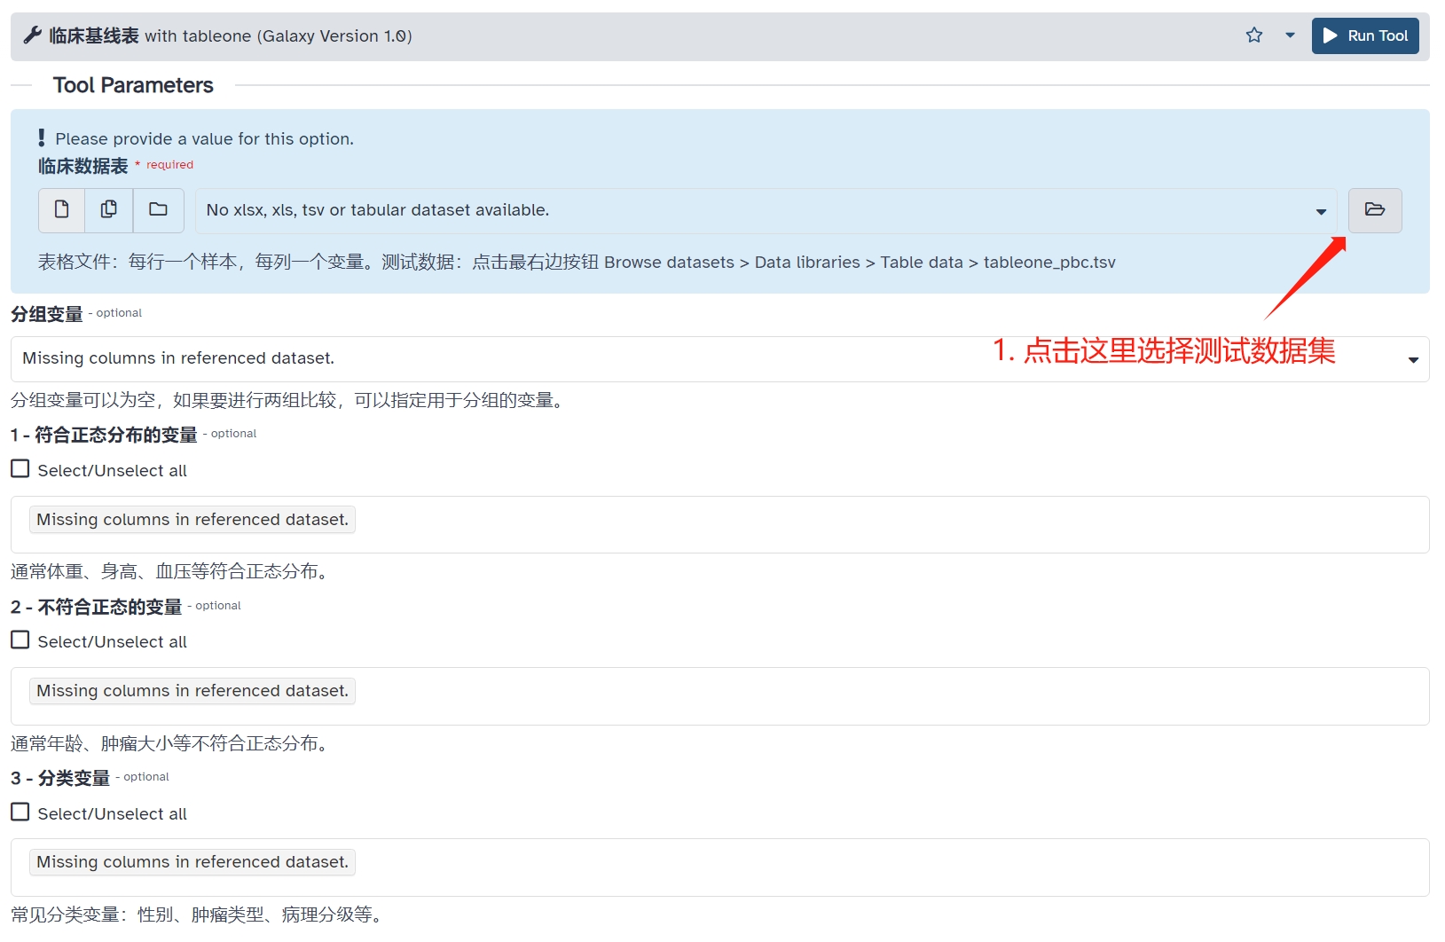1445x942 pixels.
Task: Click inside the 符合正态分布的变量 selection box
Action: pos(719,524)
